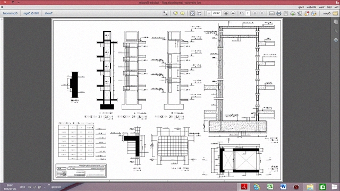The height and width of the screenshot is (191, 340).
Task: Open the Fill & Sign pane
Action: click(31, 13)
